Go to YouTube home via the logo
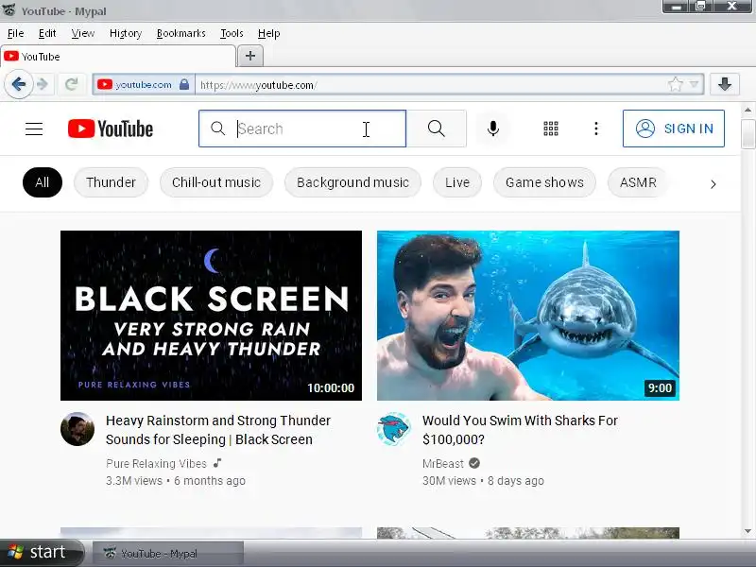756x567 pixels. (x=111, y=129)
